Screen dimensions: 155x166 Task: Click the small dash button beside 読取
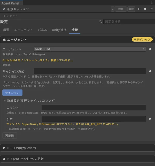[x=113, y=9]
